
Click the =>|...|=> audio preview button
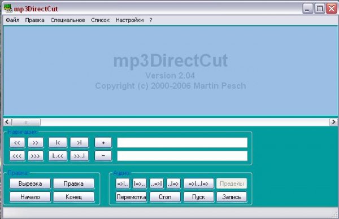coord(198,183)
